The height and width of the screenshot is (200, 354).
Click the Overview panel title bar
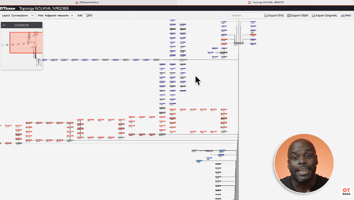[x=21, y=25]
